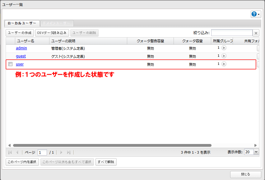265x180 pixels.
Task: Click このページ以外も含むすべて選択 button
Action: [67, 162]
